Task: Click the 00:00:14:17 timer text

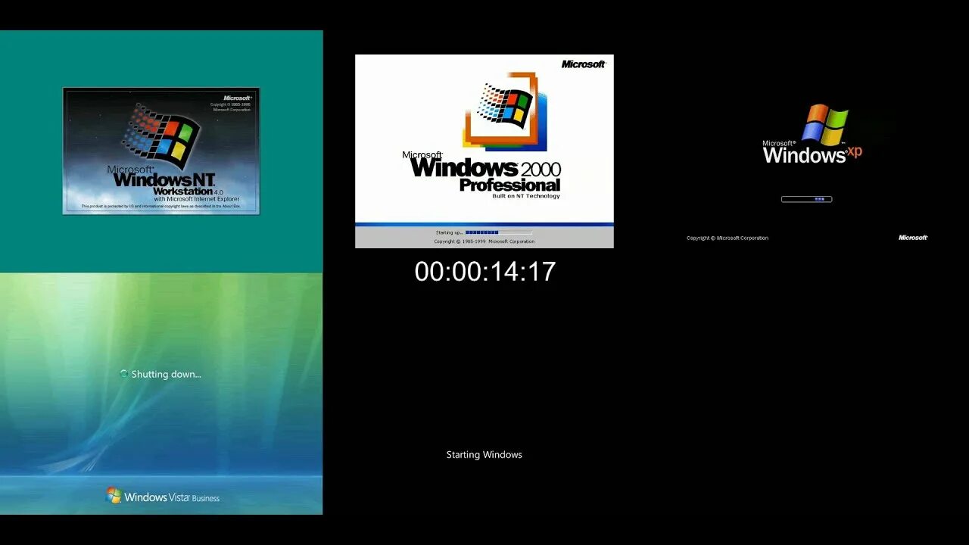Action: (485, 272)
